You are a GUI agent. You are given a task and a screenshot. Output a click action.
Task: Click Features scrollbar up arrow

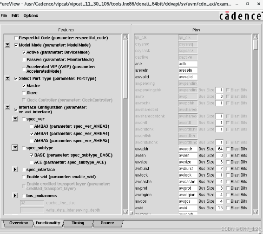click(x=125, y=37)
